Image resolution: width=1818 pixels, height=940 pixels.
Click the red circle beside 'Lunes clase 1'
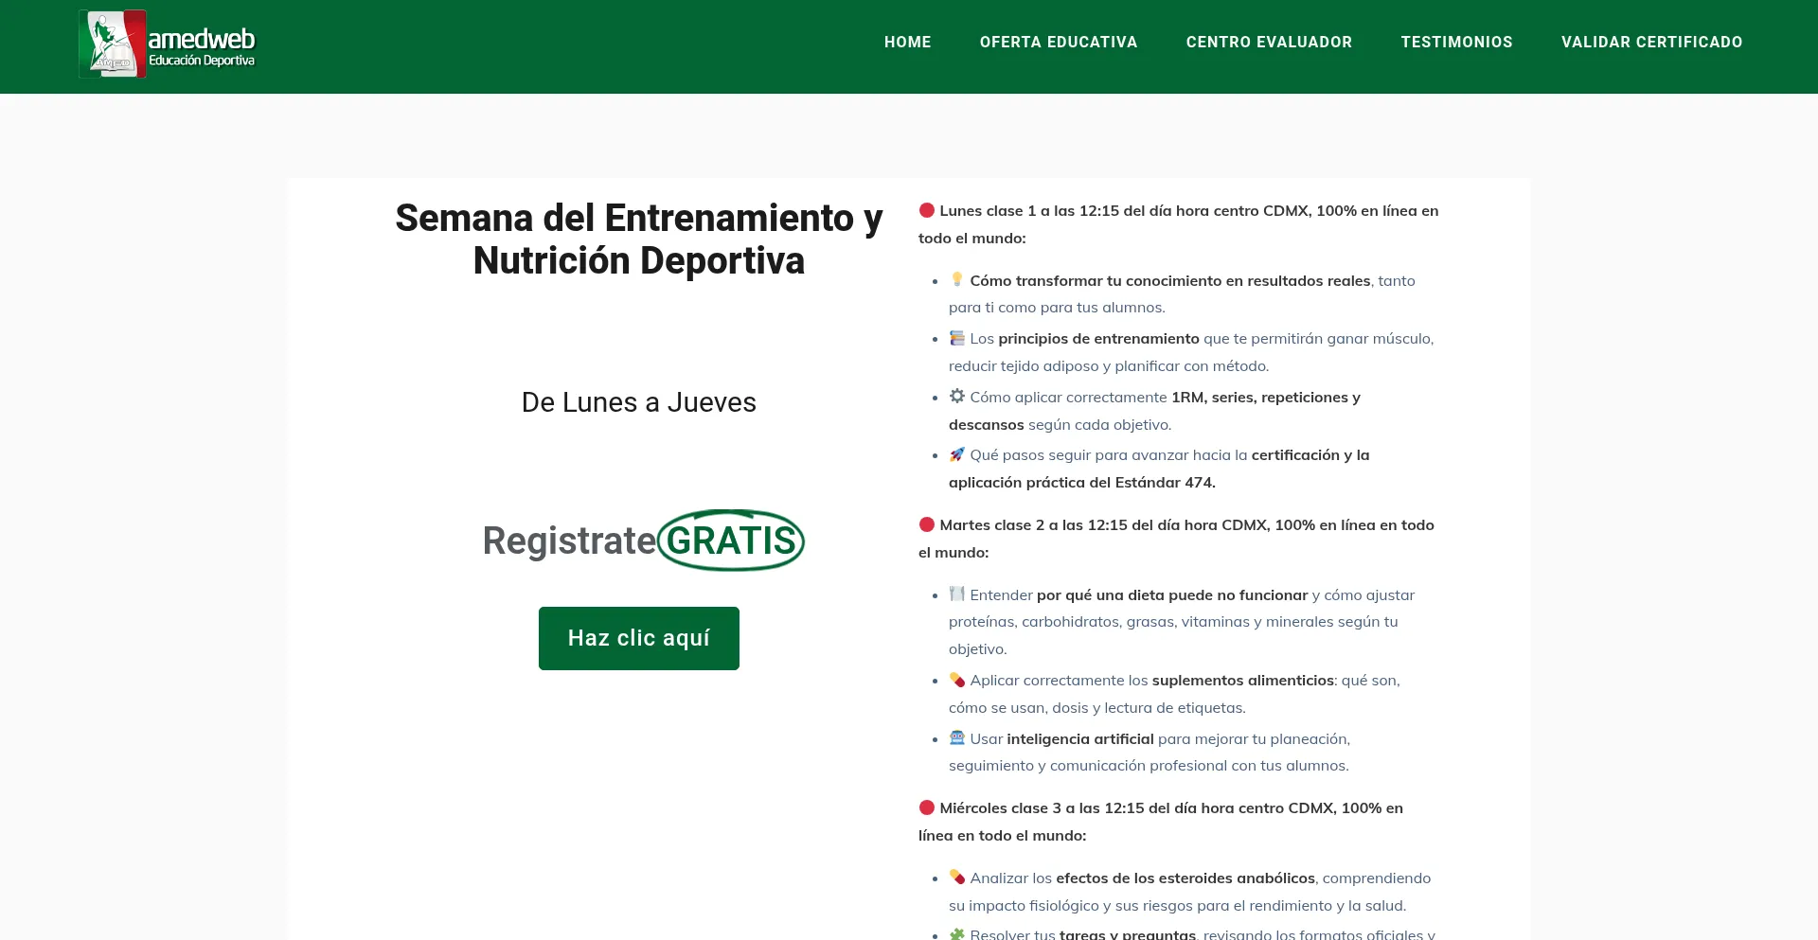927,210
